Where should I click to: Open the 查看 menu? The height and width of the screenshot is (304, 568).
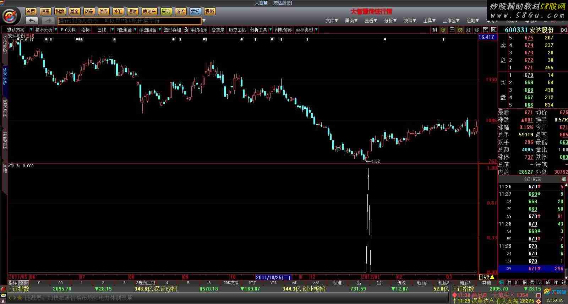pos(371,21)
